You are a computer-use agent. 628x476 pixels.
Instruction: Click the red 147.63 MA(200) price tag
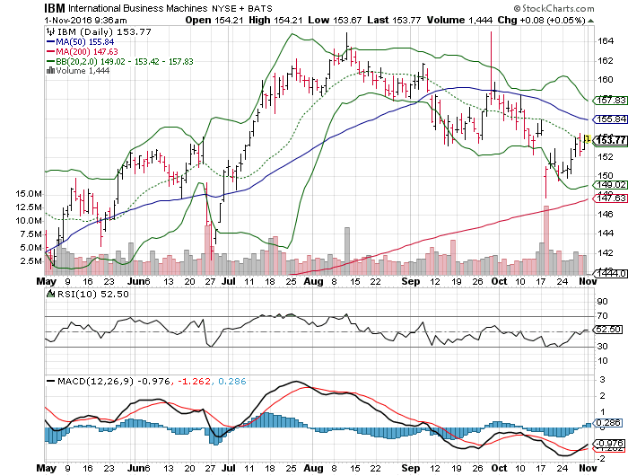pos(611,198)
